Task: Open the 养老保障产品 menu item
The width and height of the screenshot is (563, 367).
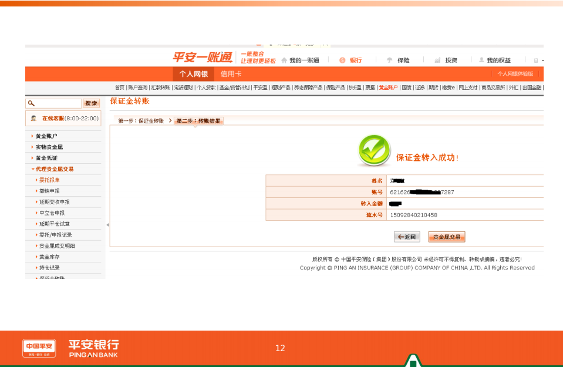Action: pyautogui.click(x=308, y=87)
